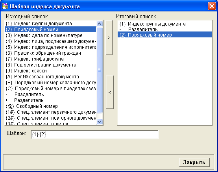Select '{7} Индекс грифа доступа'
Image resolution: width=218 pixels, height=172 pixels.
(51, 59)
